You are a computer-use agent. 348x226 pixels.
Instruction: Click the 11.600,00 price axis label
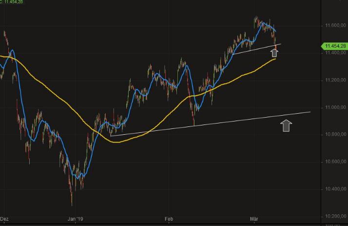click(334, 25)
